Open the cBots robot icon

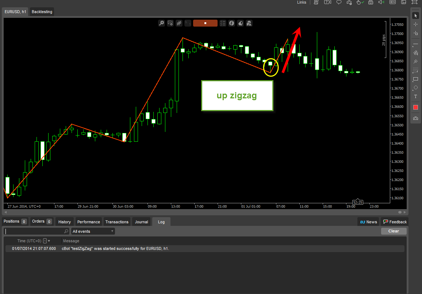240,23
